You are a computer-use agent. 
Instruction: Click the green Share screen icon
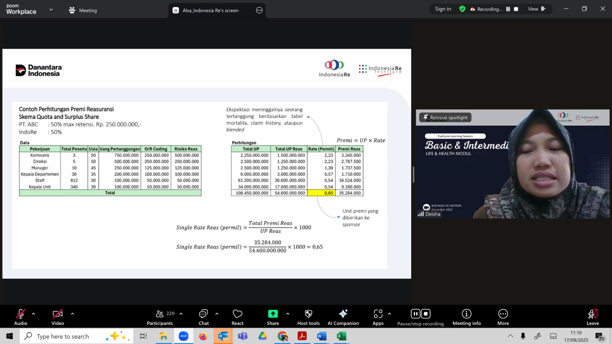click(x=273, y=314)
